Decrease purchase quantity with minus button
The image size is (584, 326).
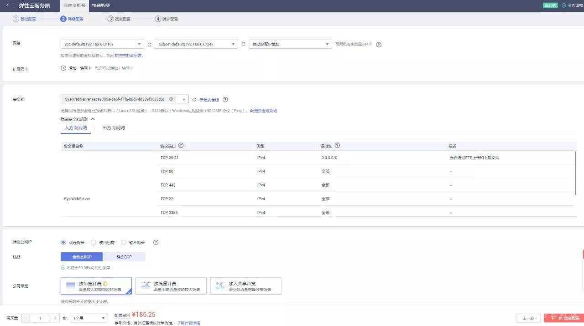click(26, 318)
